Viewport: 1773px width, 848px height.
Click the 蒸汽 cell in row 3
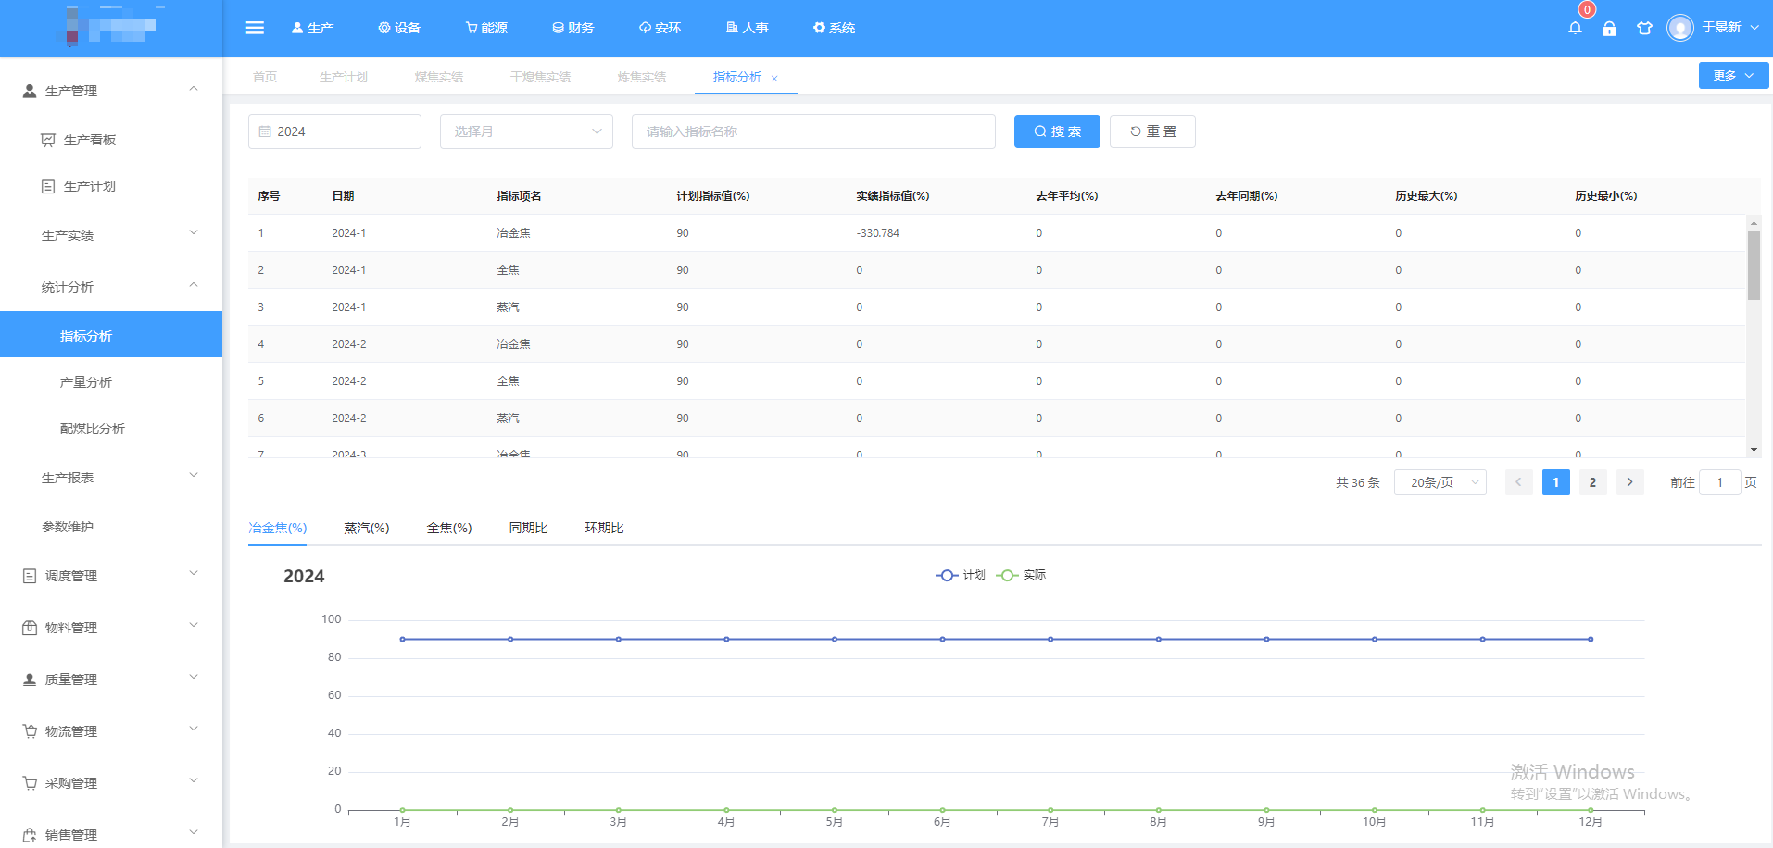pos(508,307)
